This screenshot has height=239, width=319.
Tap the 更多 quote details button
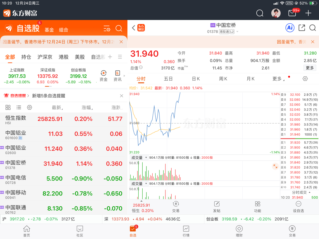310,68
